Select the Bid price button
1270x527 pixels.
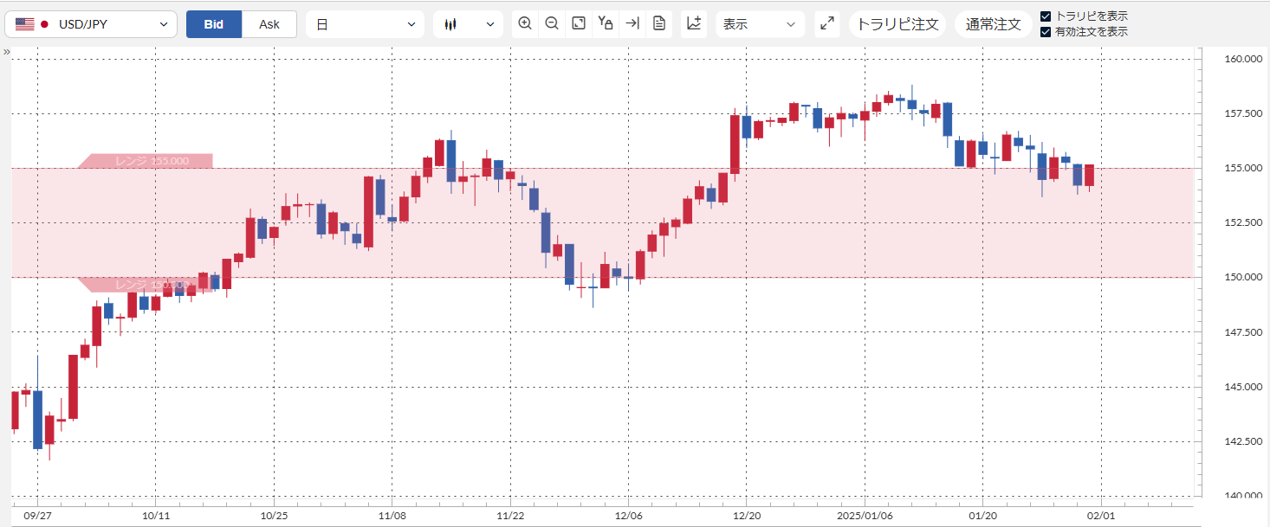click(x=214, y=24)
